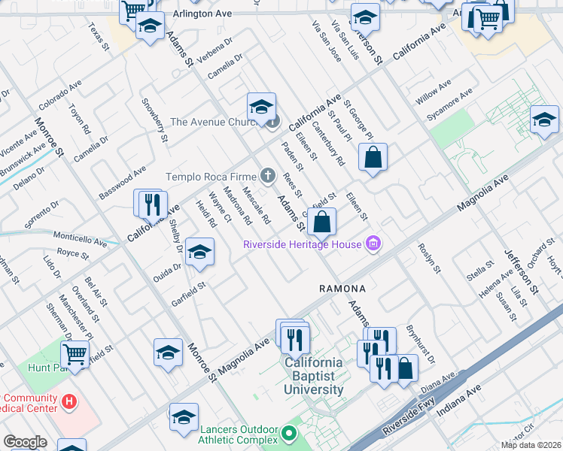Click the Heidi Rd label
563x451 pixels.
(206, 214)
